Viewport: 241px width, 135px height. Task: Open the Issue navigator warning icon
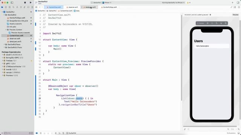[17, 7]
